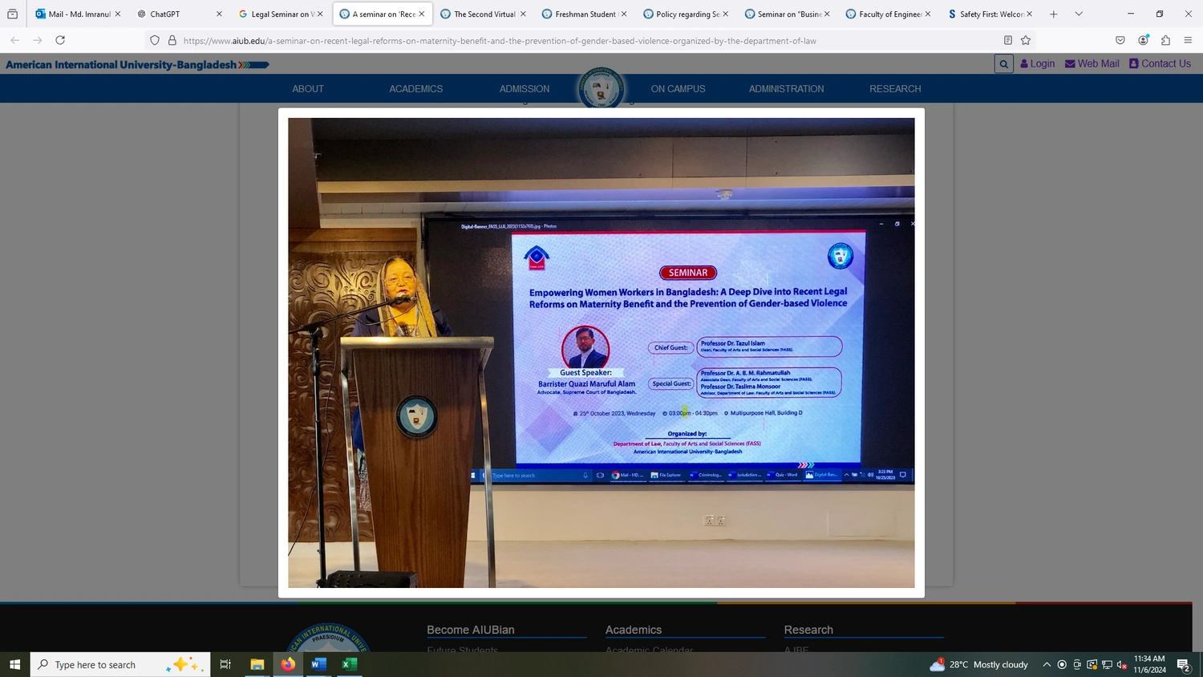The image size is (1203, 677).
Task: Open the ON CAMPUS navigation menu
Action: (678, 89)
